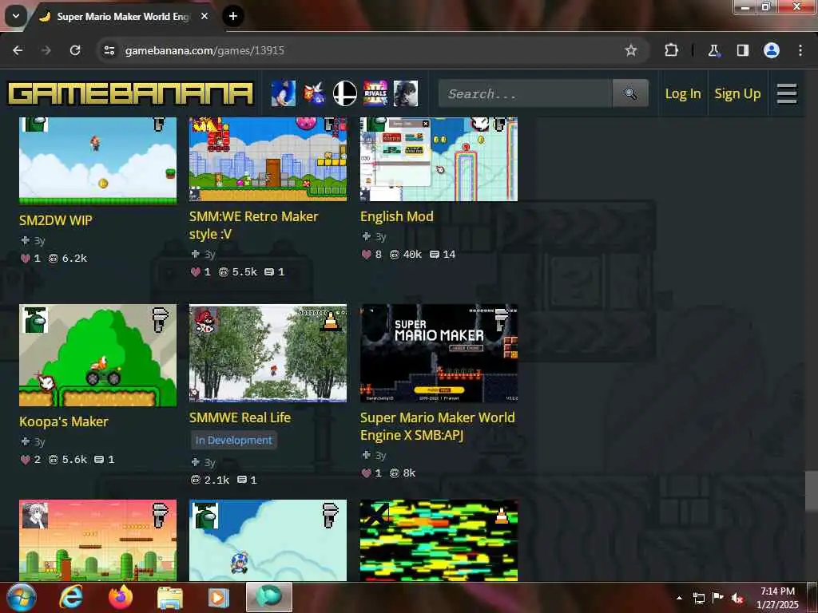The width and height of the screenshot is (818, 613).
Task: Open the English Mod thumbnail
Action: (439, 159)
